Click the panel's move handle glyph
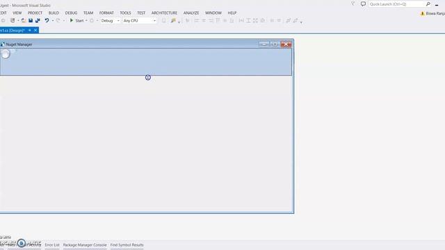This screenshot has width=445, height=250. (5, 53)
